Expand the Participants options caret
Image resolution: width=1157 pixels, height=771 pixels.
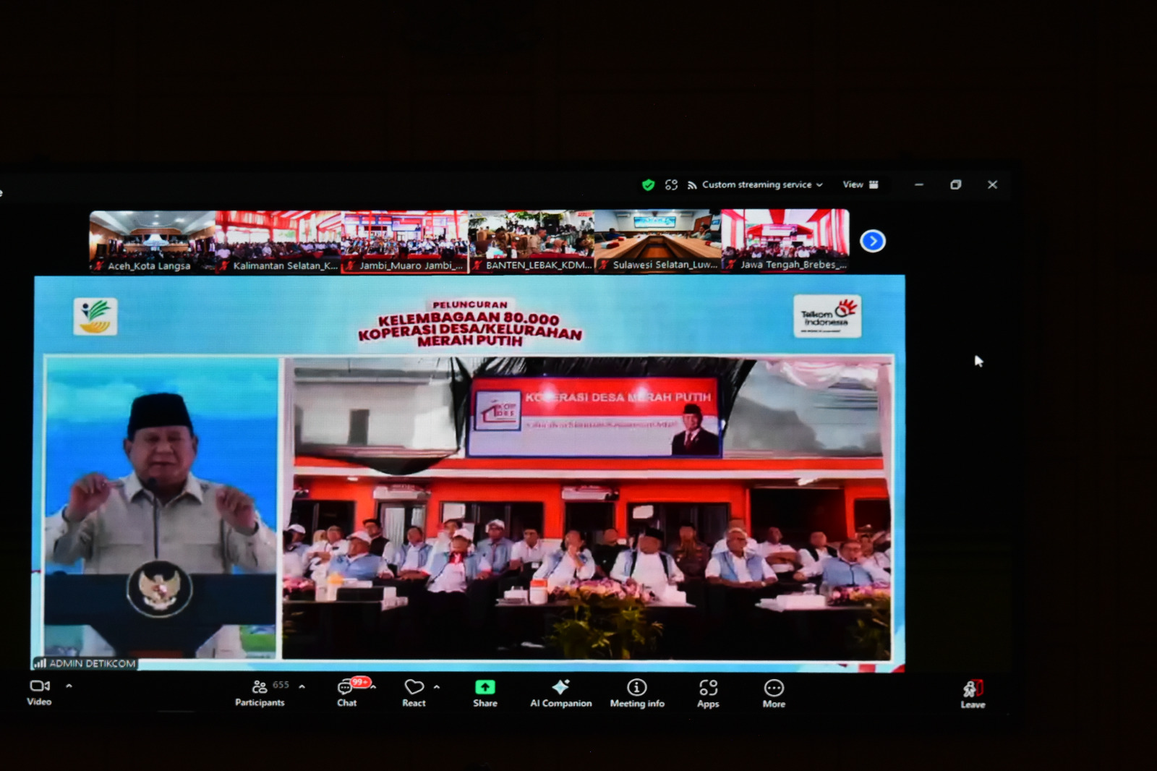(302, 686)
